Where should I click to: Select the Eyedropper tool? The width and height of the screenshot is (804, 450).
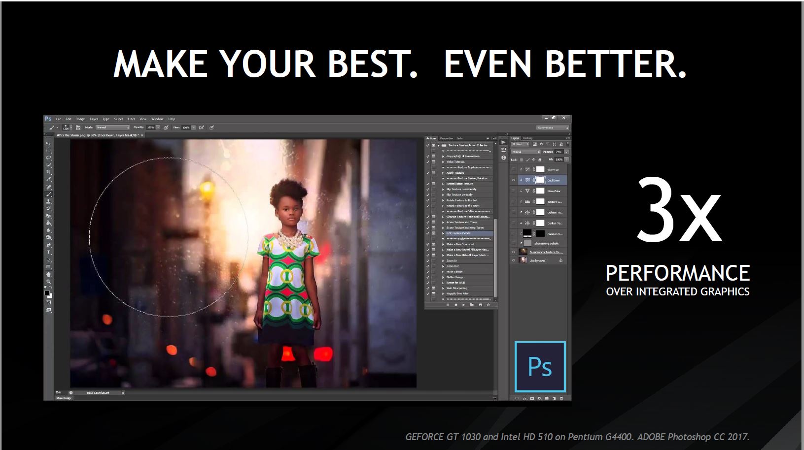pos(48,179)
